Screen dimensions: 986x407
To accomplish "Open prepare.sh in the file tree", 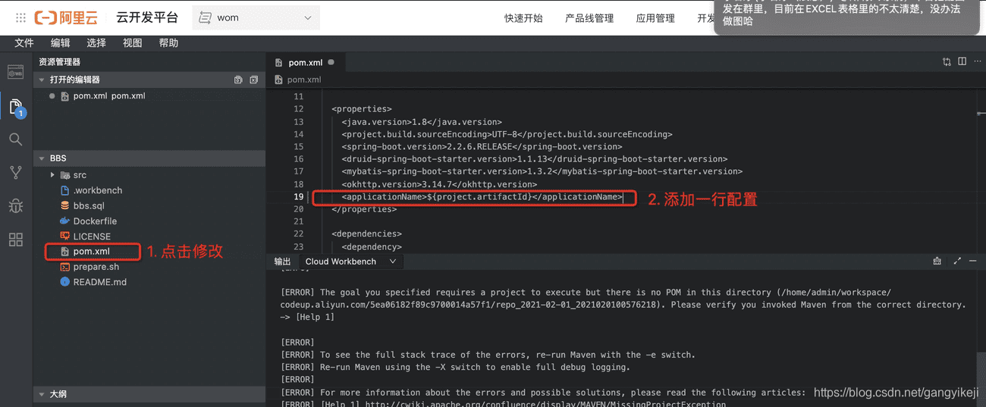I will coord(96,267).
